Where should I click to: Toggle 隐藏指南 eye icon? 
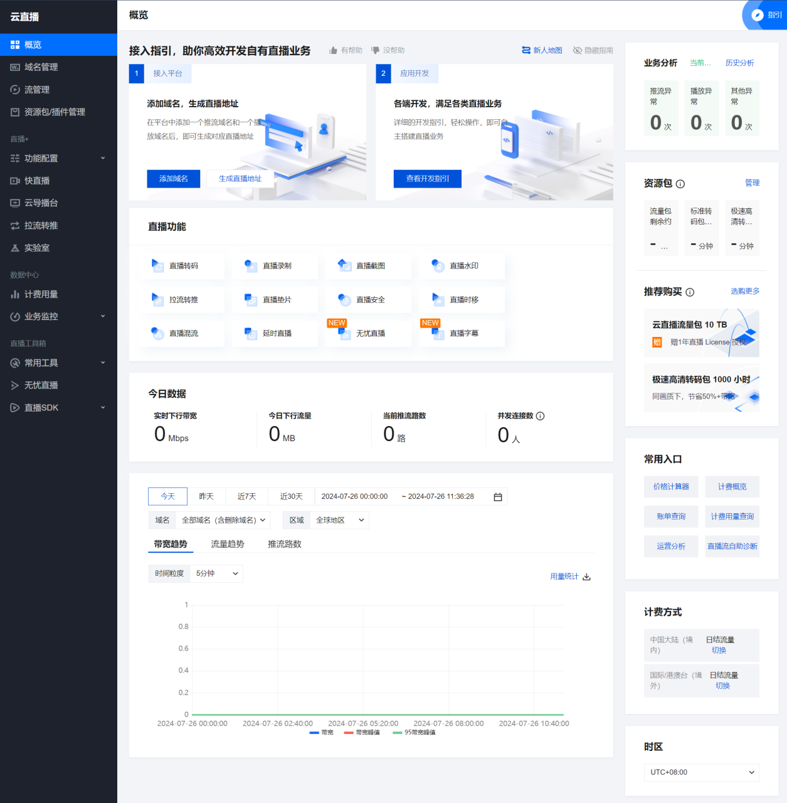point(578,50)
